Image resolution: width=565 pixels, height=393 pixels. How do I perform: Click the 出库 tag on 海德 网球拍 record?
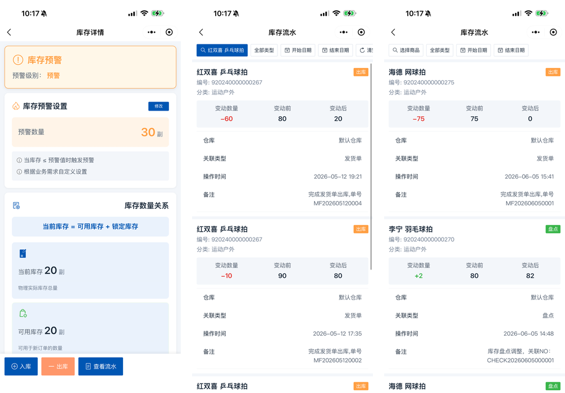point(553,72)
